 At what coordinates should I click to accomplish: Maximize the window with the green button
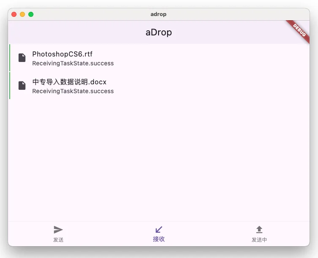pyautogui.click(x=31, y=14)
